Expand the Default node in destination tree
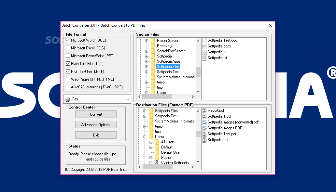The width and height of the screenshot is (336, 192). 151,147
